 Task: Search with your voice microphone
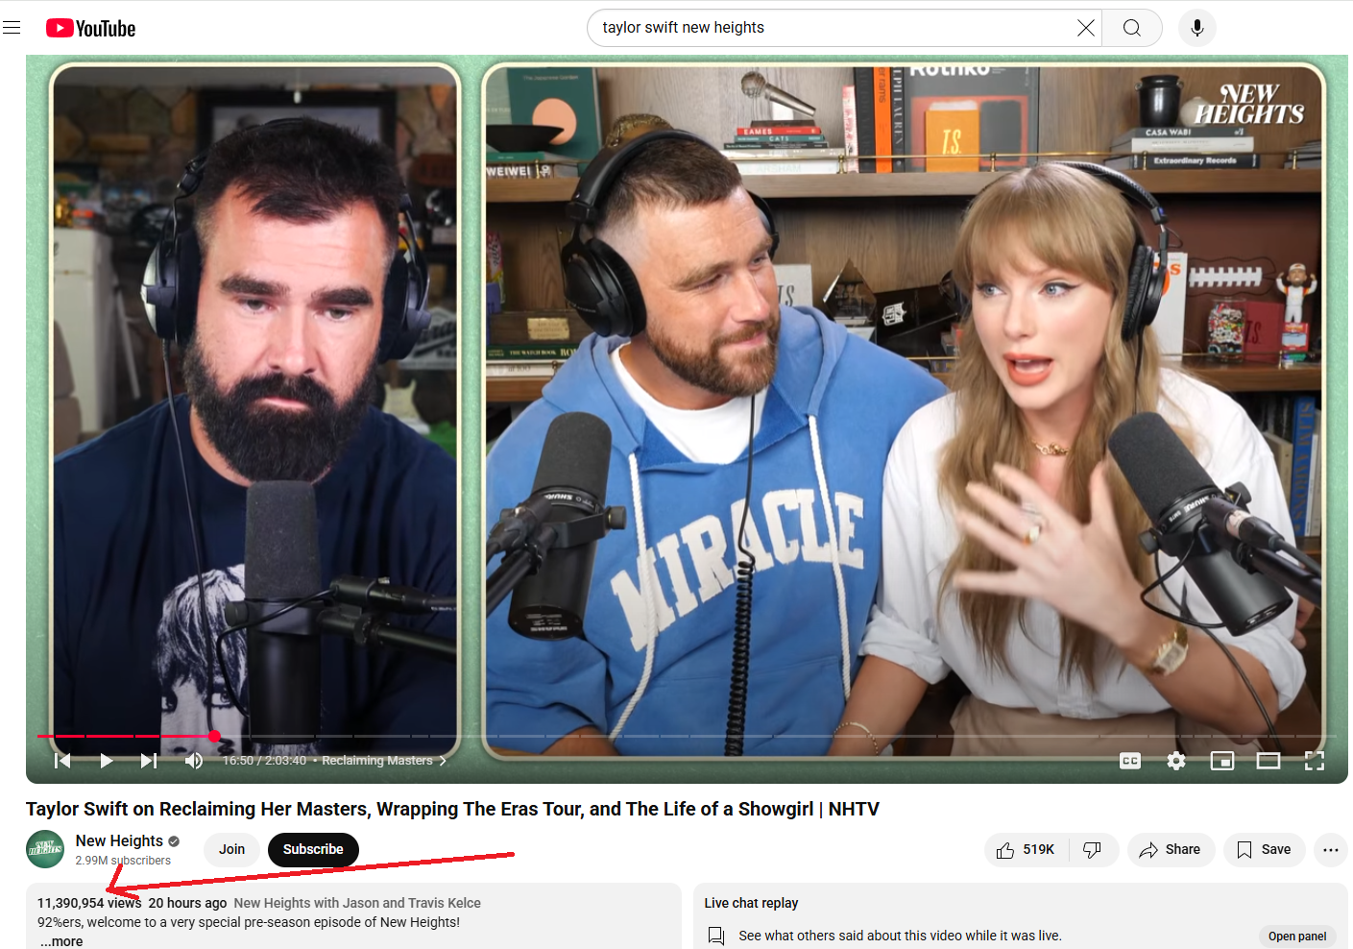point(1196,28)
